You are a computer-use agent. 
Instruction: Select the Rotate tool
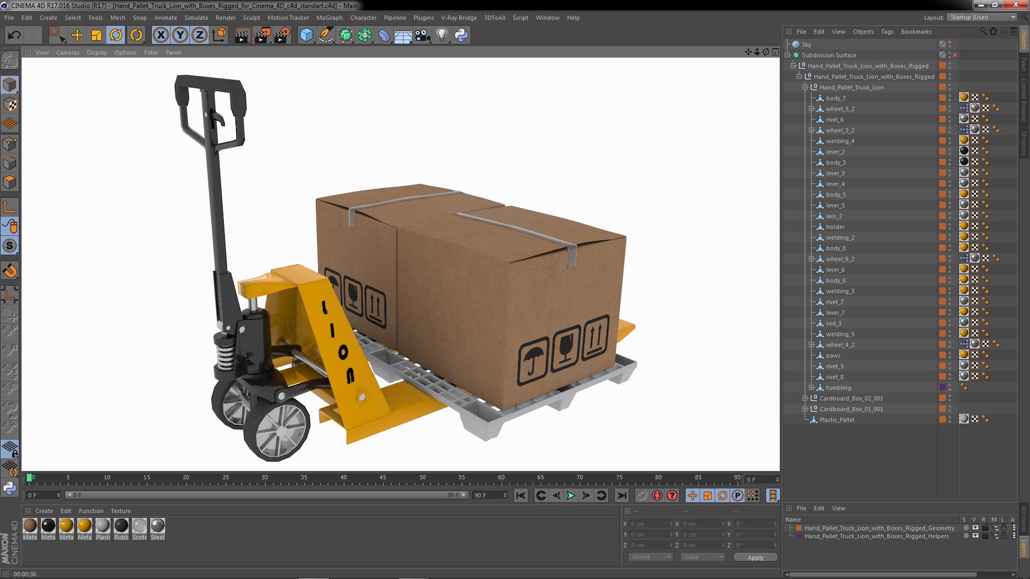pyautogui.click(x=116, y=35)
